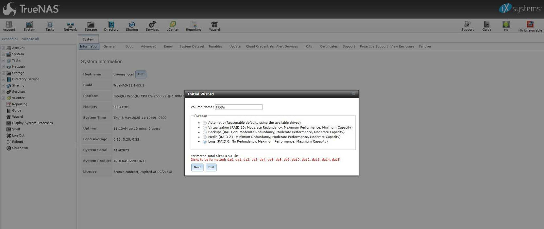Viewport: 544px width, 229px height.
Task: Click the Edit button beside hostname
Action: click(141, 74)
